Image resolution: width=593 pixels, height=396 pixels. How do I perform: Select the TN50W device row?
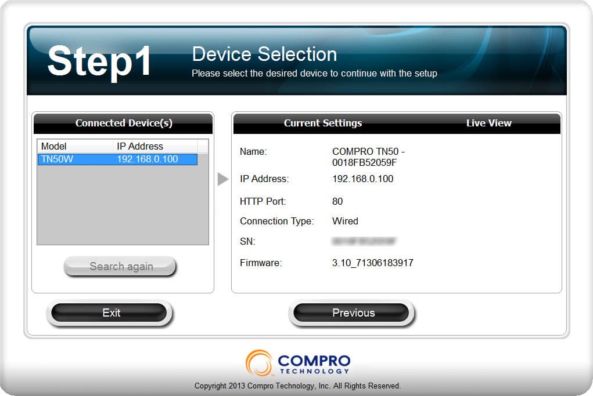117,159
